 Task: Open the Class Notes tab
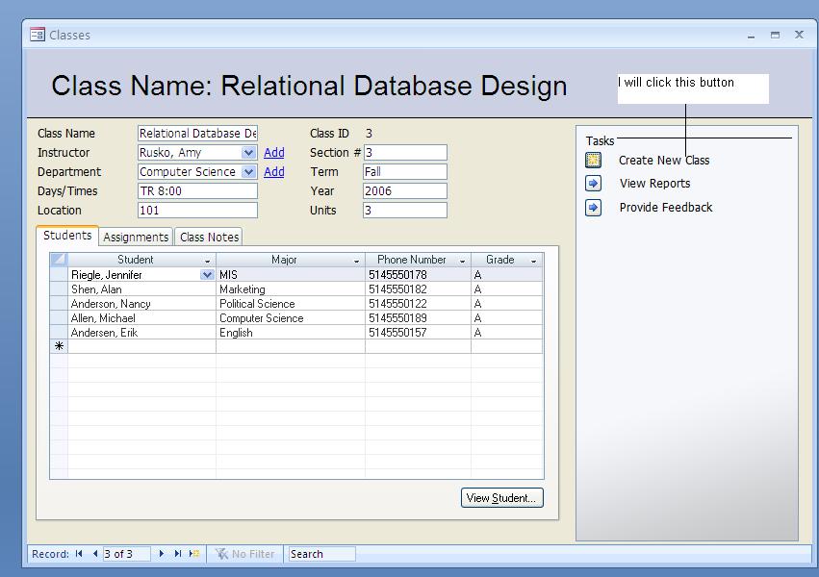[209, 238]
